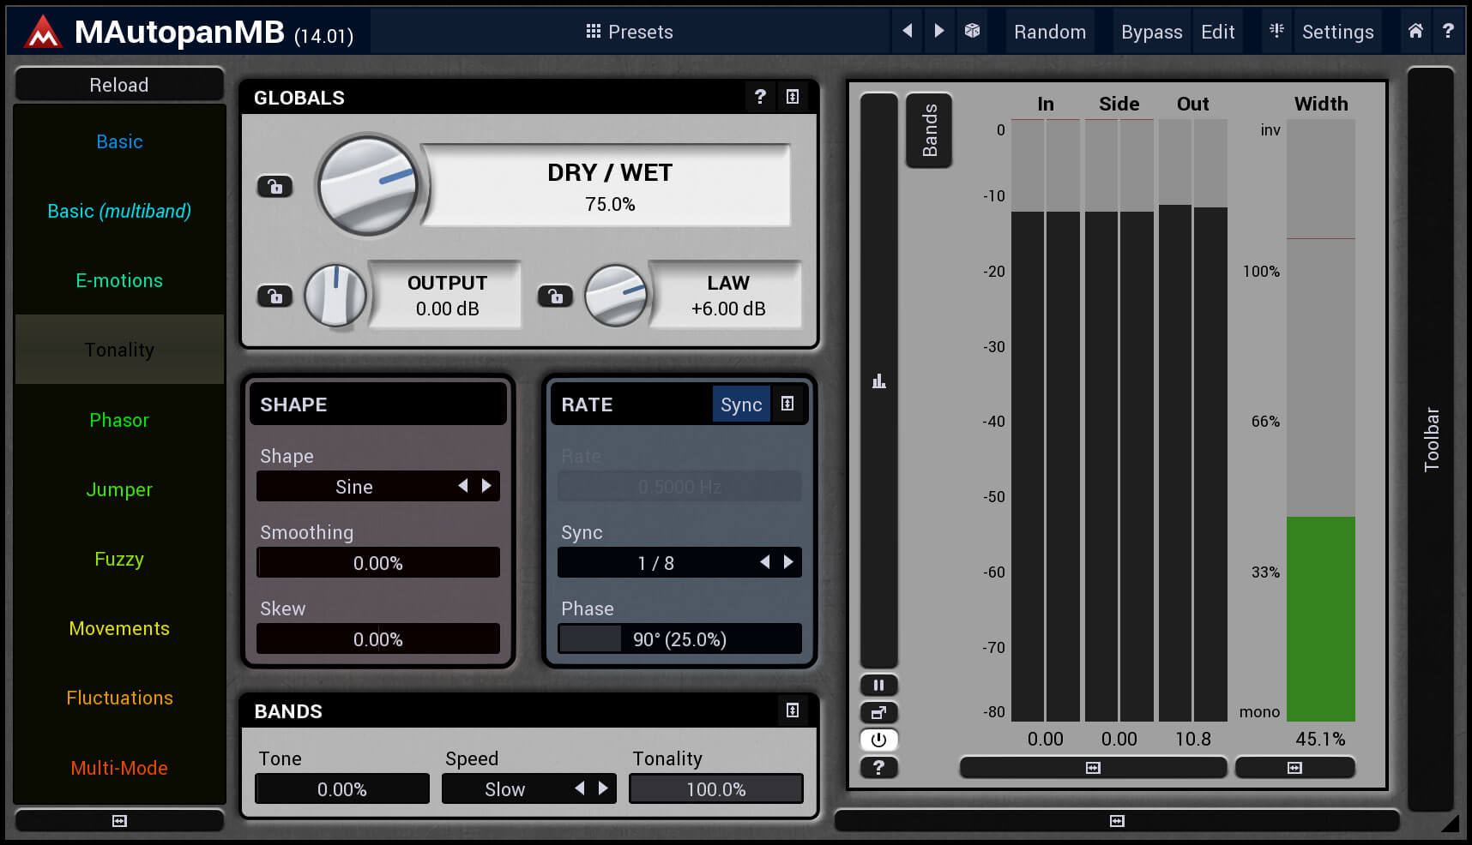Click the Law knob

(616, 296)
